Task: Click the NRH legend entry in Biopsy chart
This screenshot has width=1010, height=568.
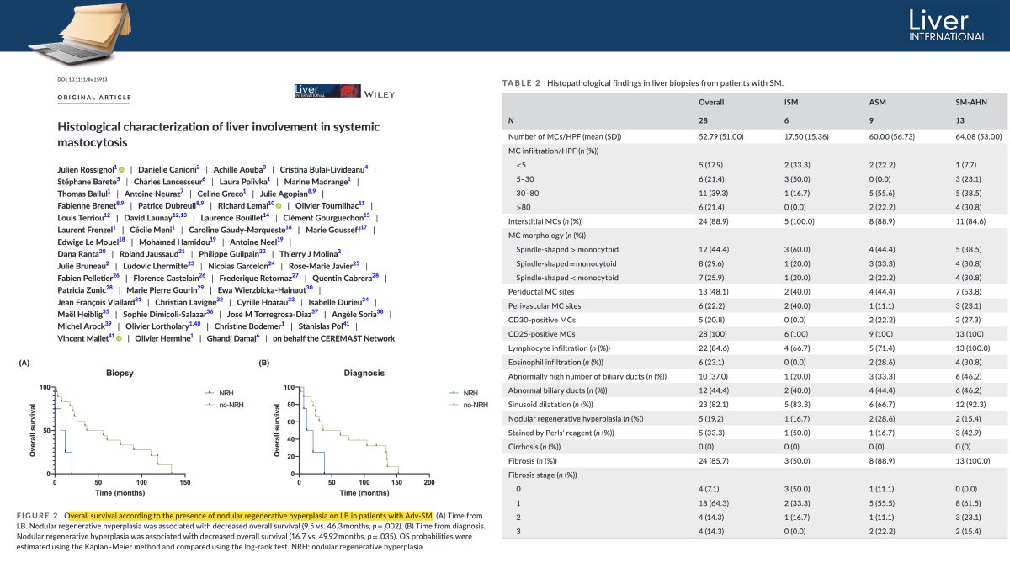Action: pyautogui.click(x=218, y=393)
